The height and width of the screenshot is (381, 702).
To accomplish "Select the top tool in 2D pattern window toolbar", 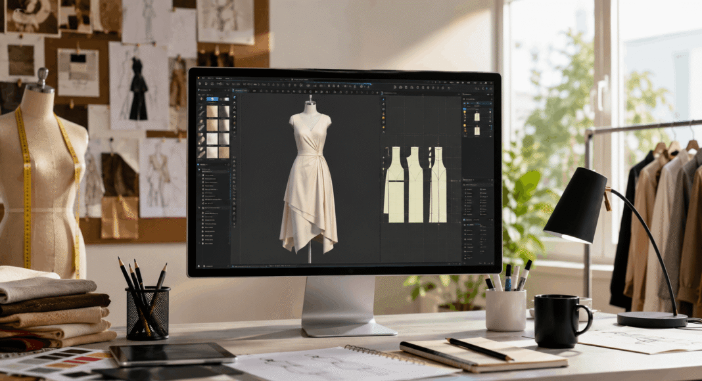I will pyautogui.click(x=383, y=99).
